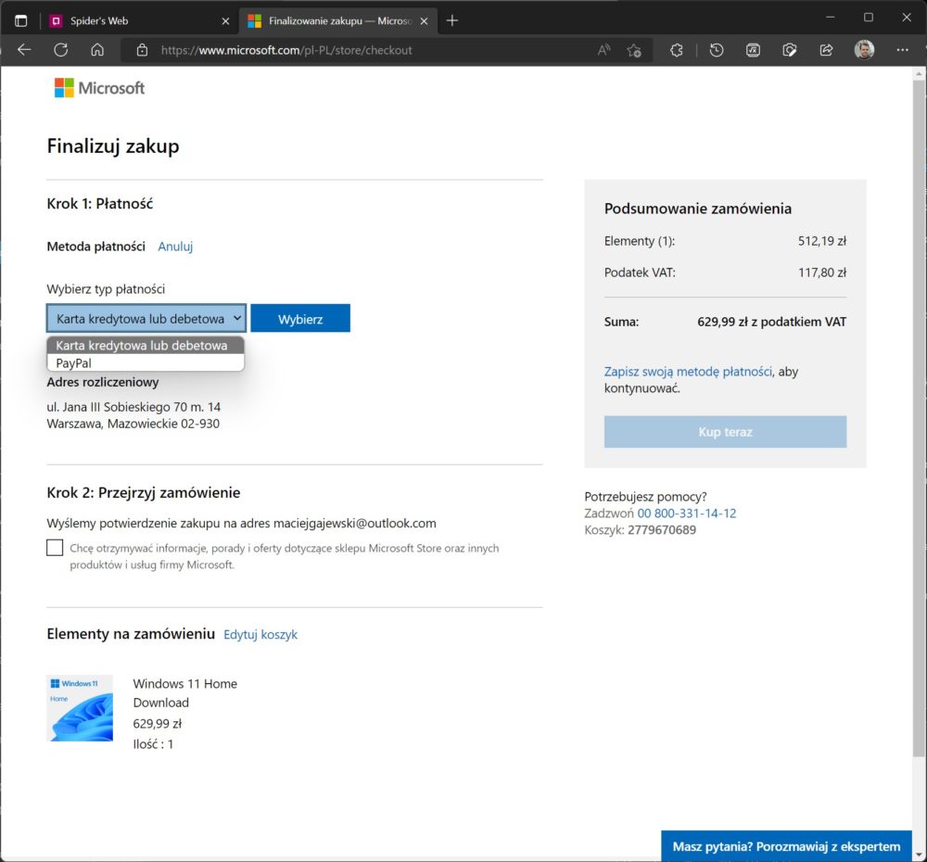Close the Finalizowanie zakupu tab
Image resolution: width=927 pixels, height=862 pixels.
coord(424,21)
